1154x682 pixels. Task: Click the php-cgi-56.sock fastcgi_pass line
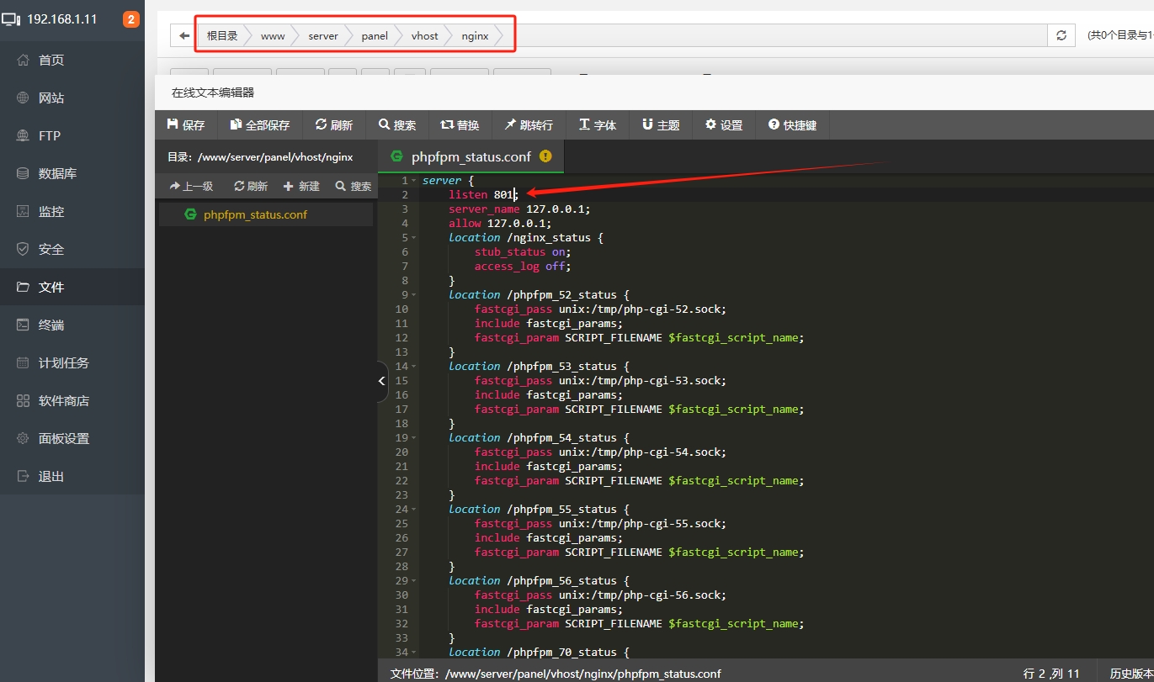pyautogui.click(x=602, y=595)
